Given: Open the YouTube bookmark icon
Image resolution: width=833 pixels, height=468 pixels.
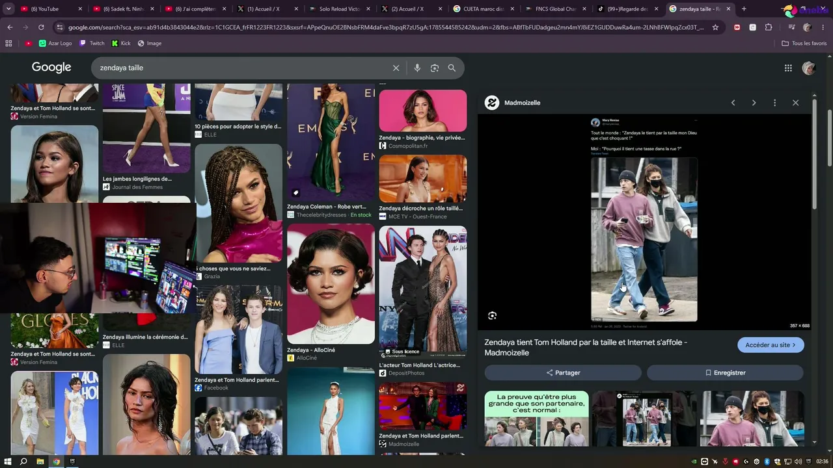Looking at the screenshot, I should (28, 43).
